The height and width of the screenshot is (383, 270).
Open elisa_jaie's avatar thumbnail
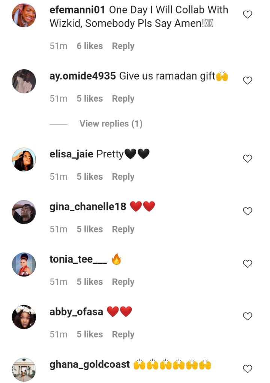(24, 159)
